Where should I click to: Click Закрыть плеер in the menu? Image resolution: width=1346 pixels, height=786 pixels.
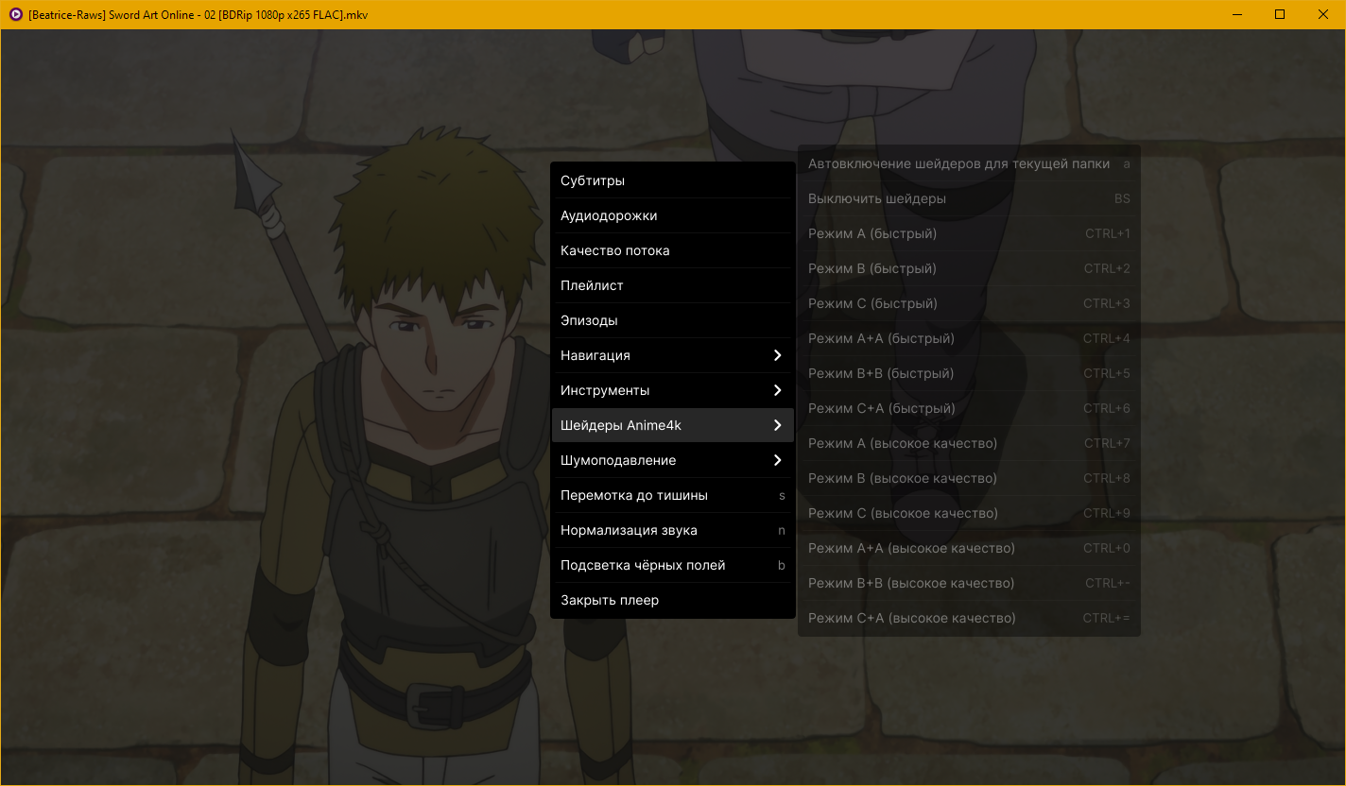672,600
